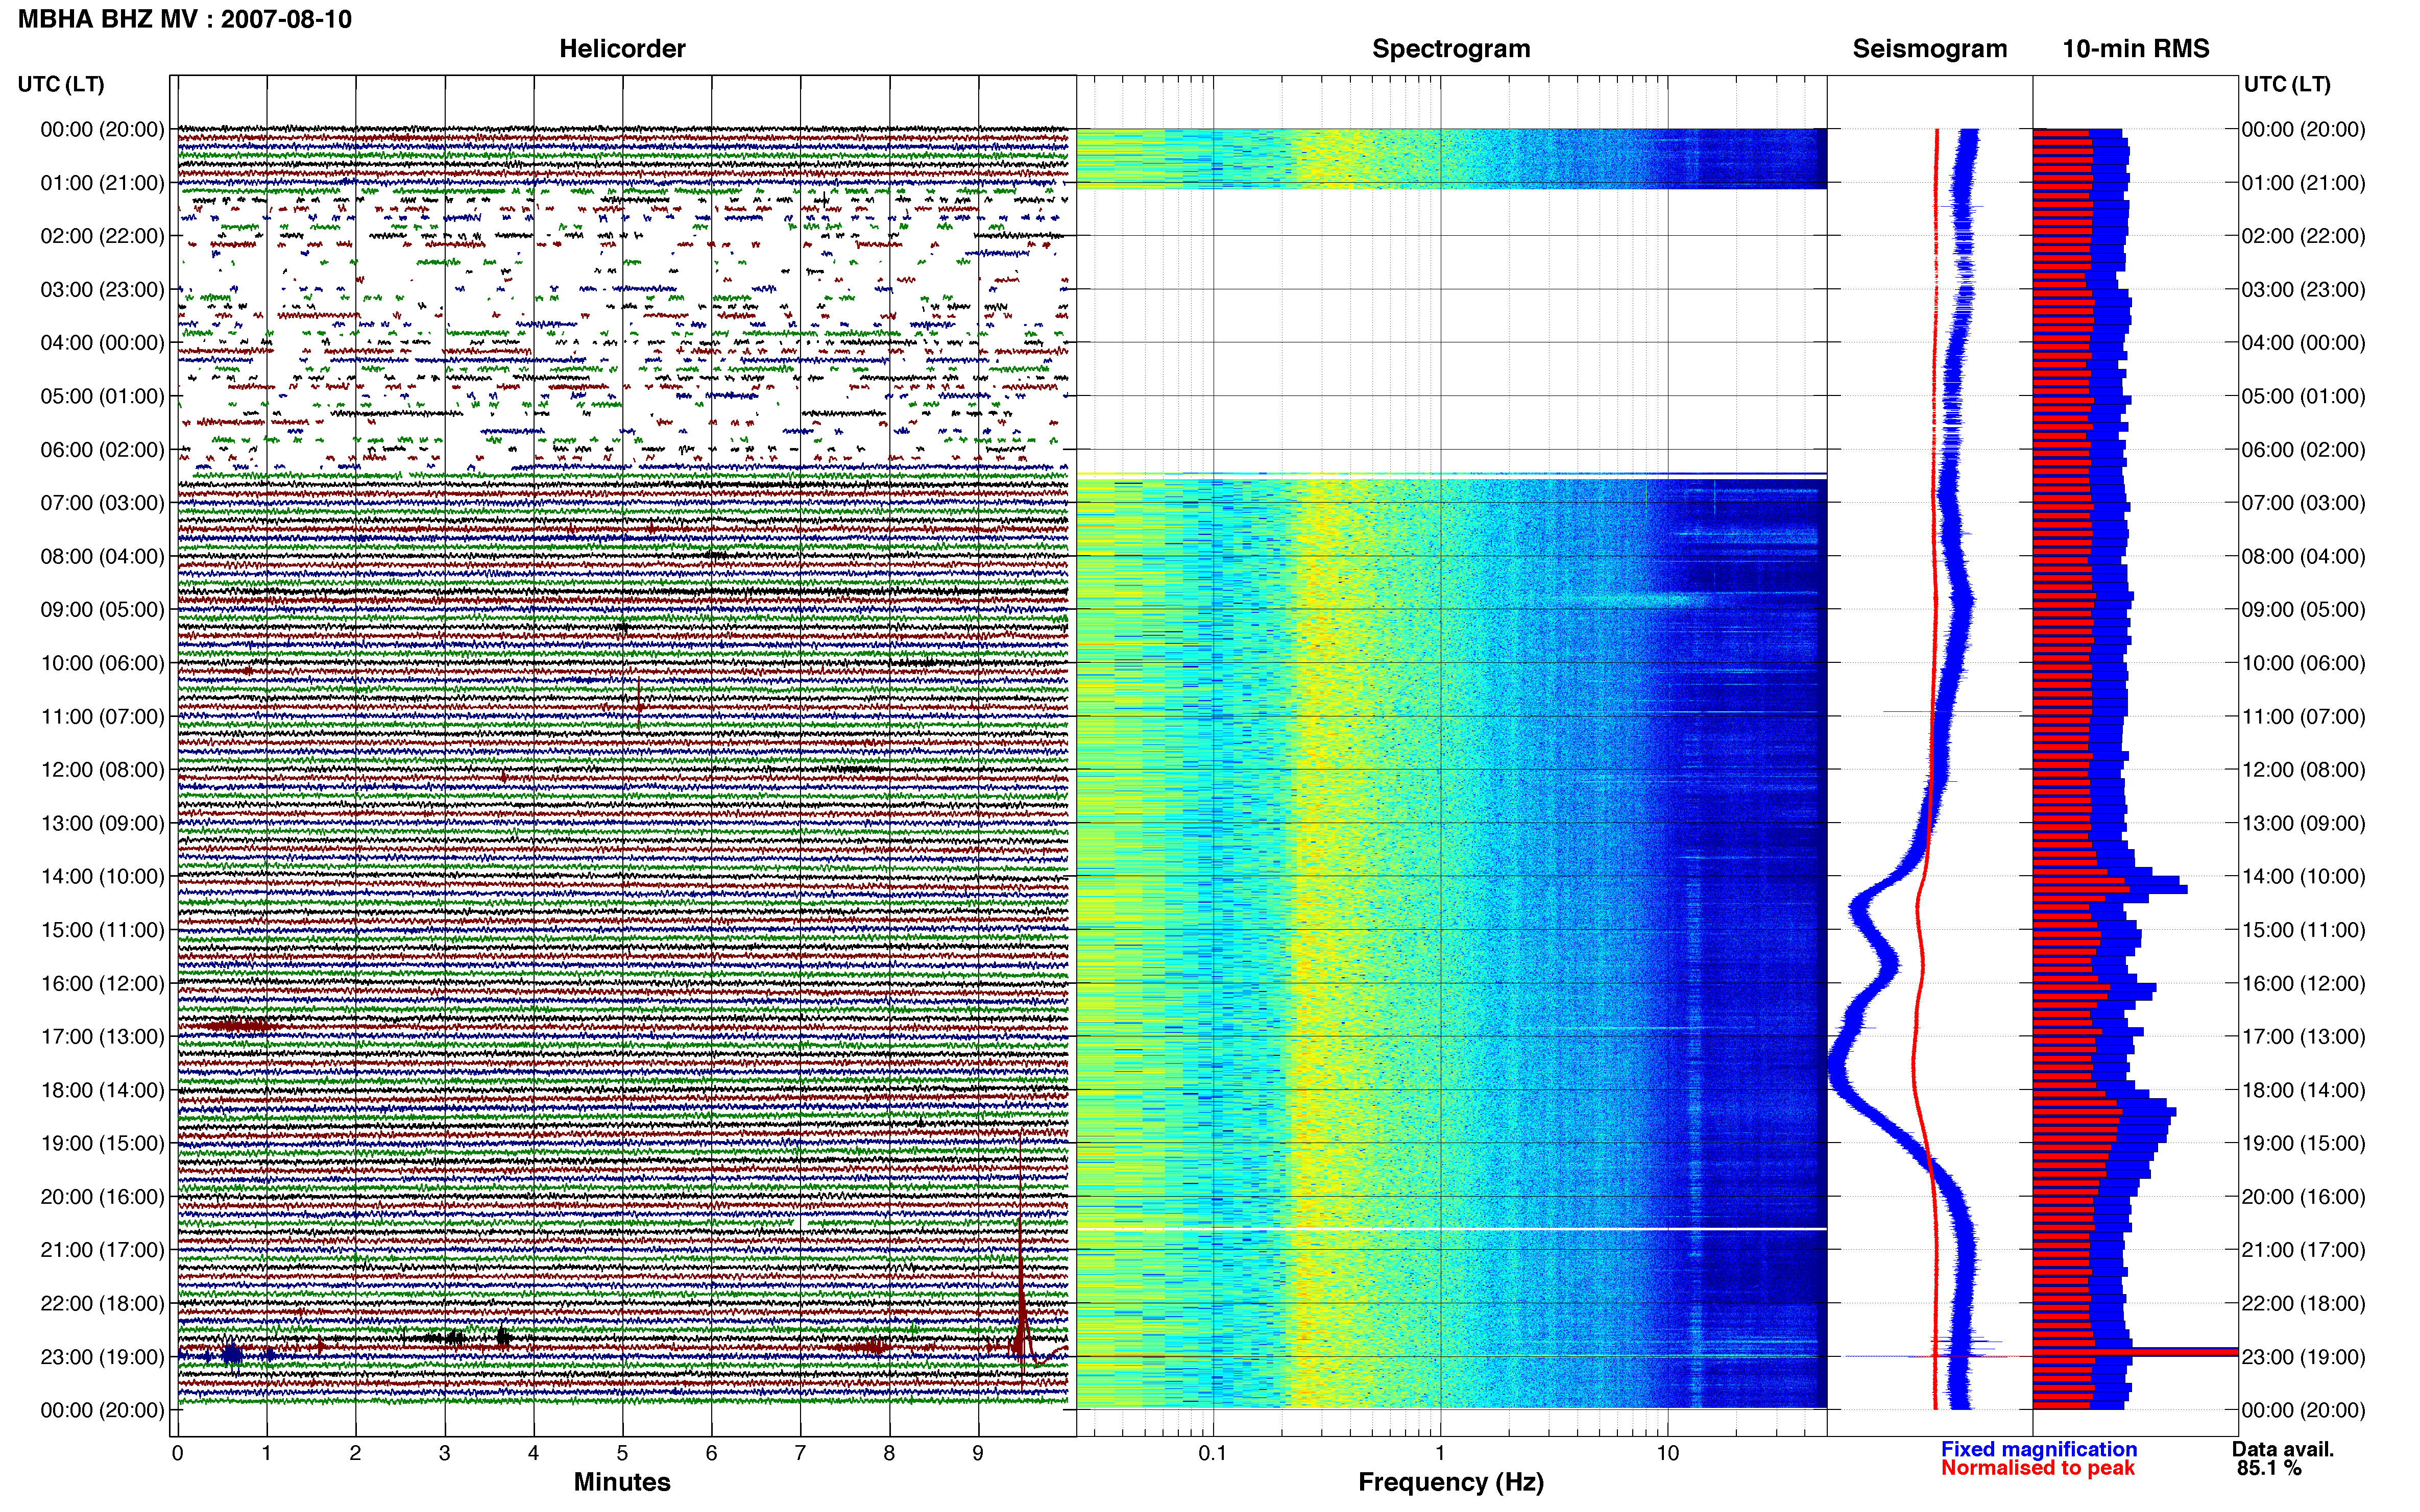Image resolution: width=2420 pixels, height=1512 pixels.
Task: Click the '9' tick on Minutes axis
Action: [978, 1454]
